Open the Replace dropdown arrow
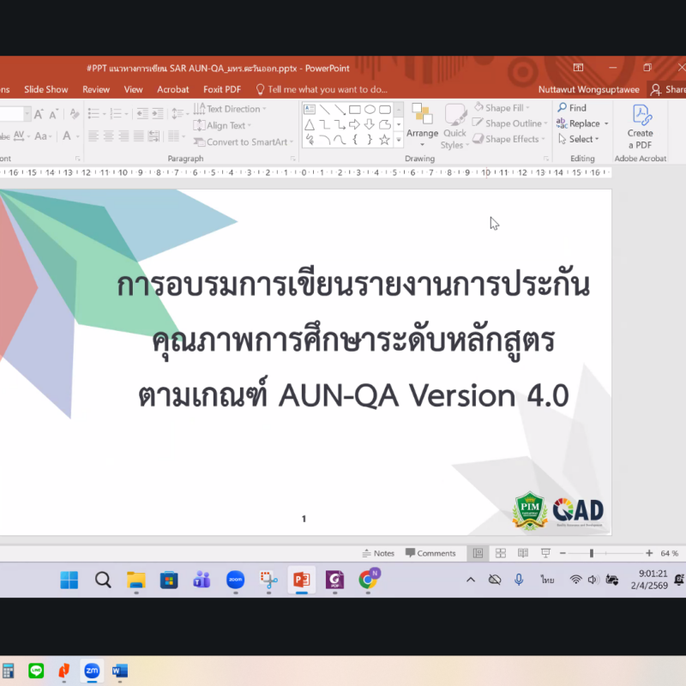The width and height of the screenshot is (686, 686). click(x=606, y=123)
